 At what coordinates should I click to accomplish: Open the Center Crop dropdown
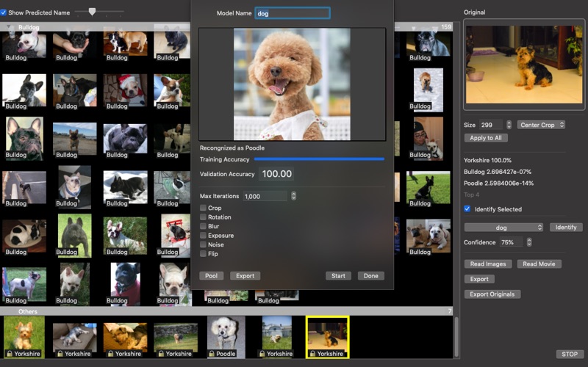(x=541, y=125)
